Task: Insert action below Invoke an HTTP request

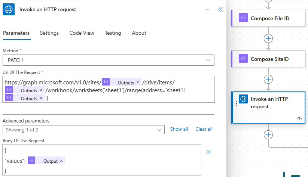Action: click(268, 135)
